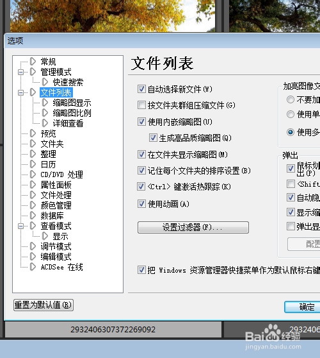Select 整理 in the options tree
The height and width of the screenshot is (358, 320).
[x=48, y=154]
